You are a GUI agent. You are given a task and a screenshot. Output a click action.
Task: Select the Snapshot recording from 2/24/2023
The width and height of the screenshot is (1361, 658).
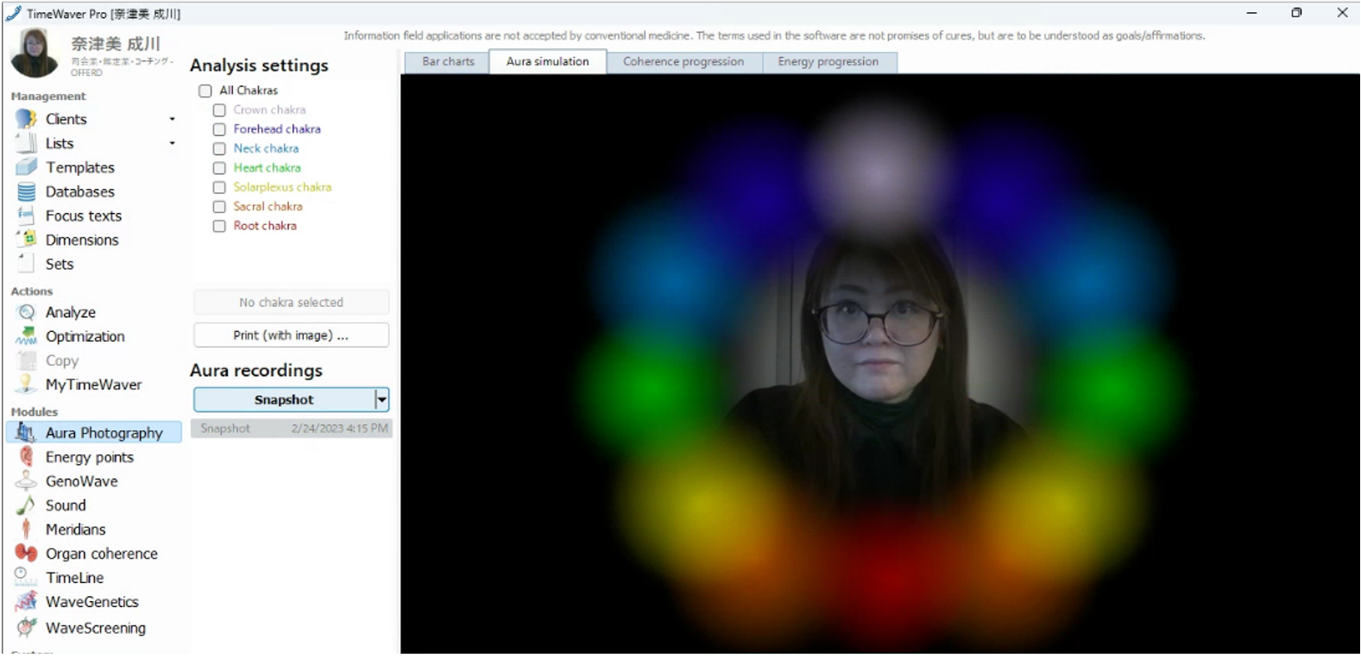292,429
